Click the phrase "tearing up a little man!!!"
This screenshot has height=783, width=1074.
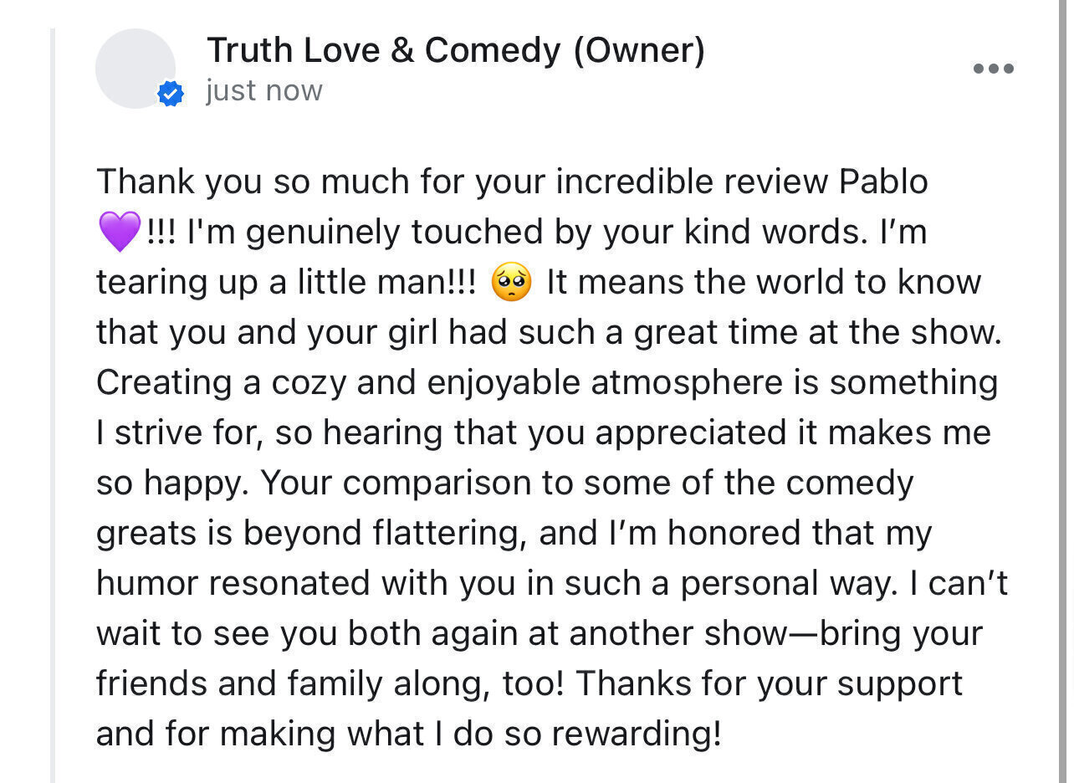(286, 283)
